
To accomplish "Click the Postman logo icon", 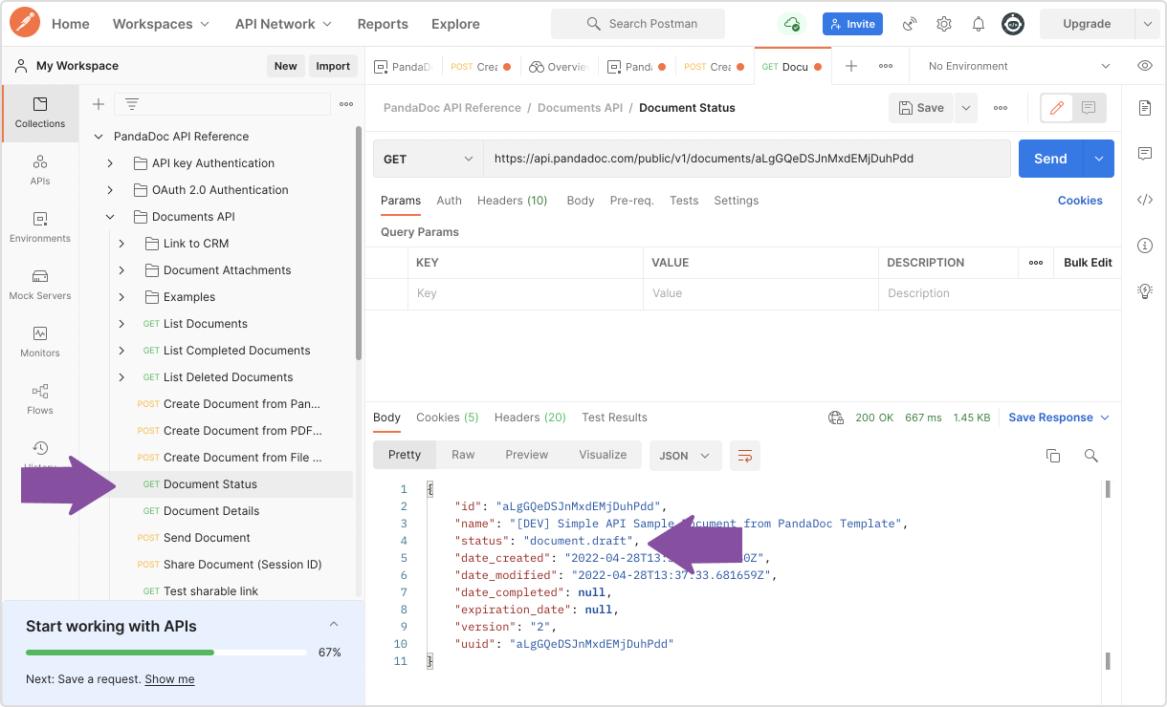I will 24,23.
